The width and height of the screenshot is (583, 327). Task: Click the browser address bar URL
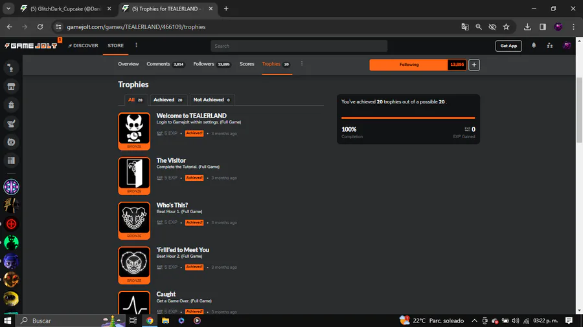pos(136,26)
